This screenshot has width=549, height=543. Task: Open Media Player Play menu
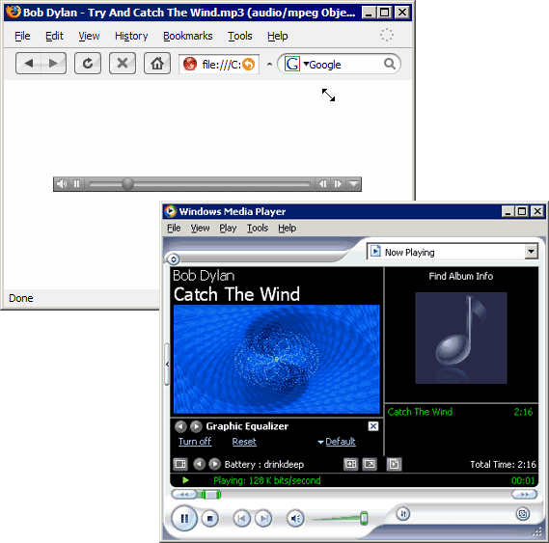click(228, 229)
